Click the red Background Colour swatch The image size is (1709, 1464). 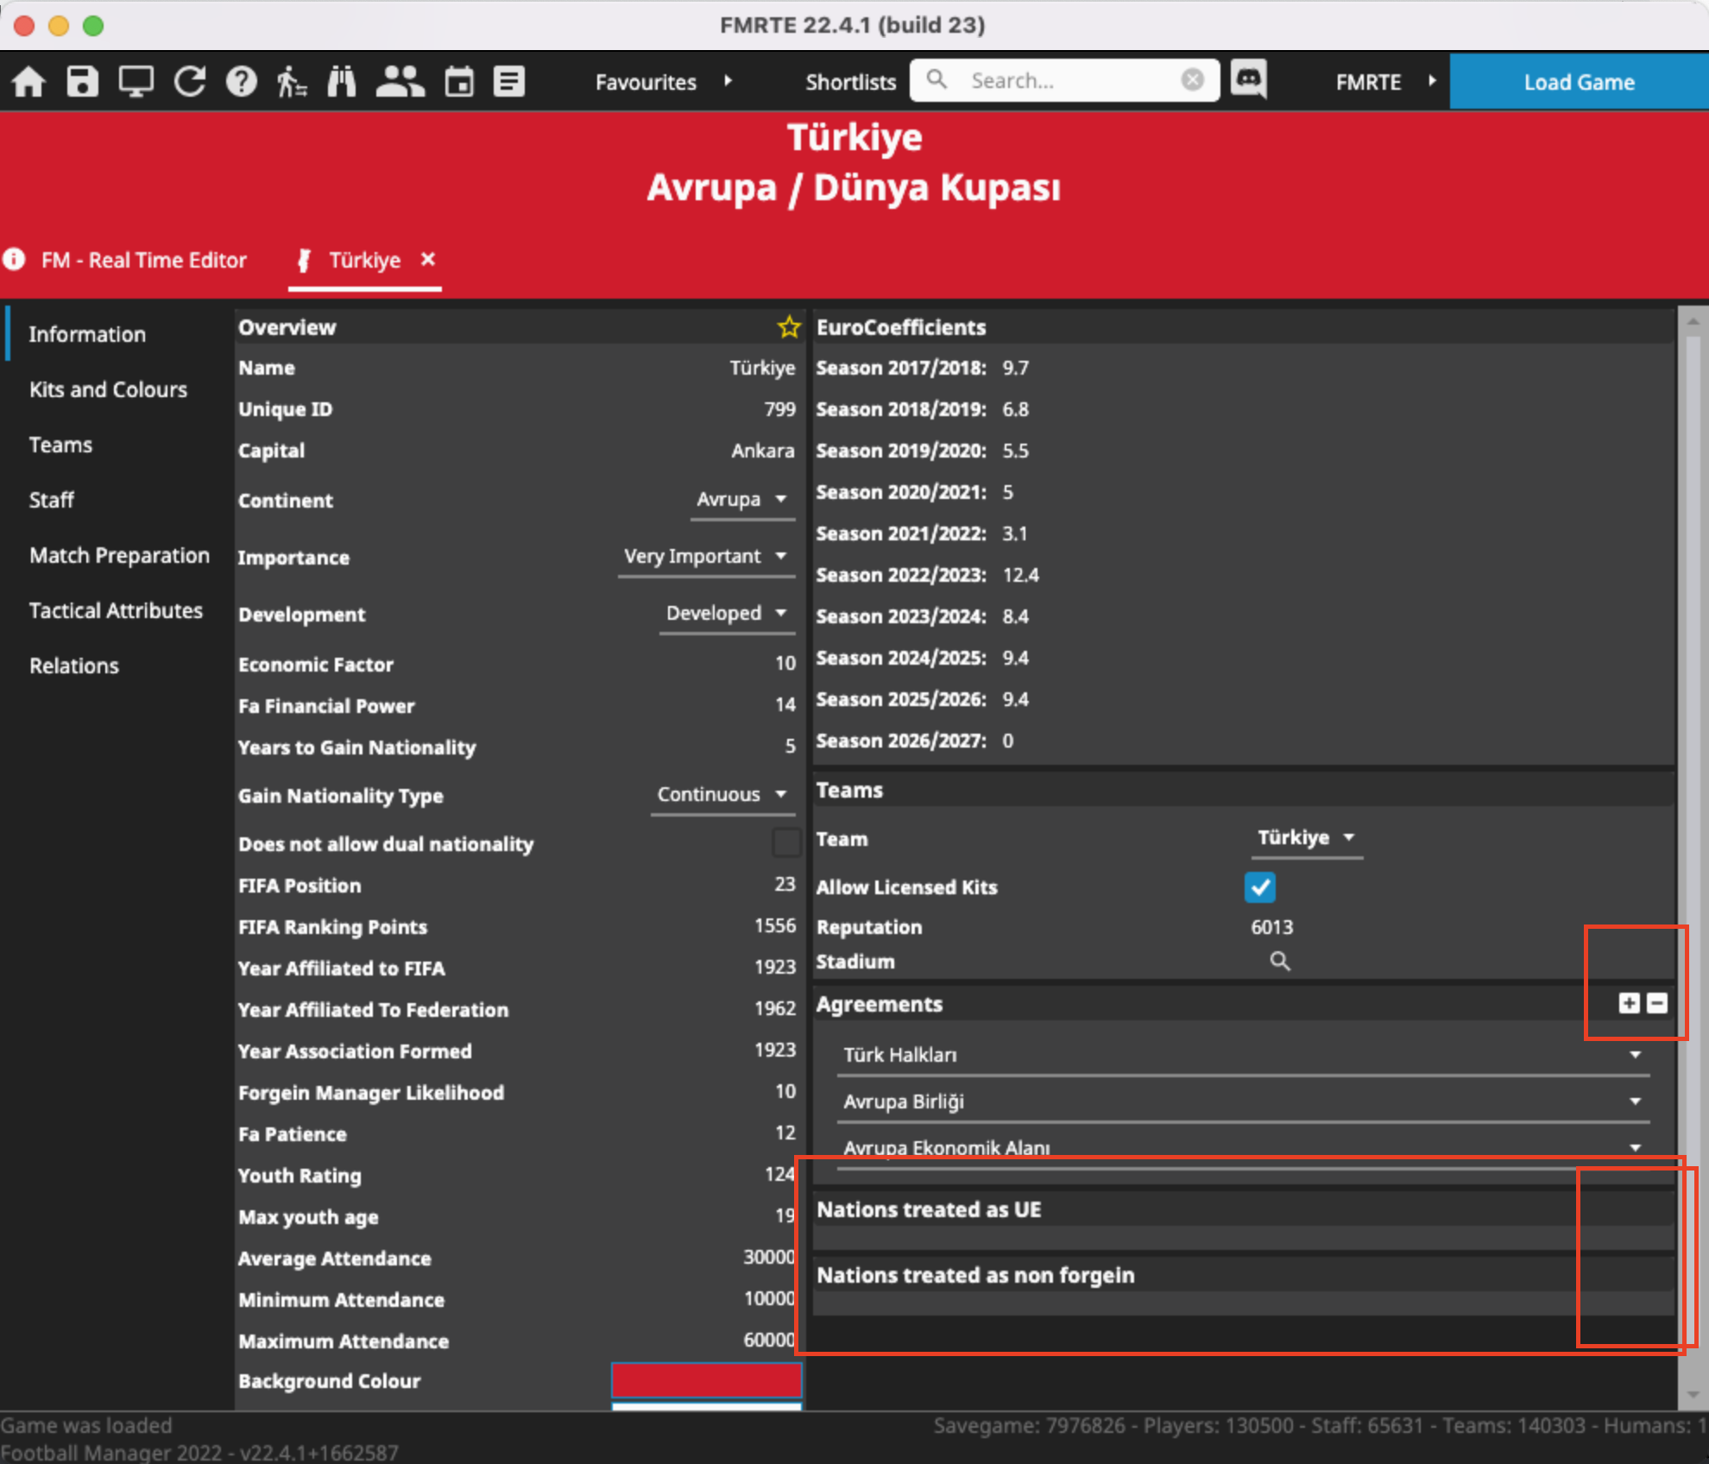[706, 1379]
